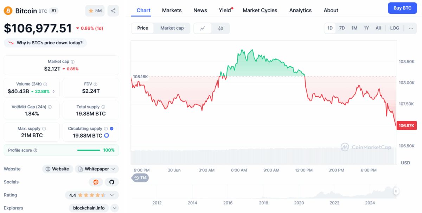Viewport: 422px width, 213px height.
Task: Click the Circulating supply info icon
Action: pyautogui.click(x=106, y=129)
